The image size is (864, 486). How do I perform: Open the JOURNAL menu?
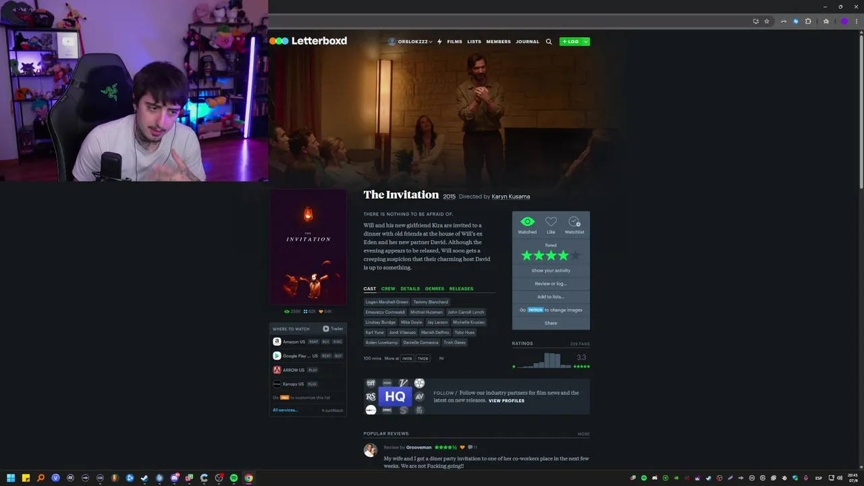point(527,42)
